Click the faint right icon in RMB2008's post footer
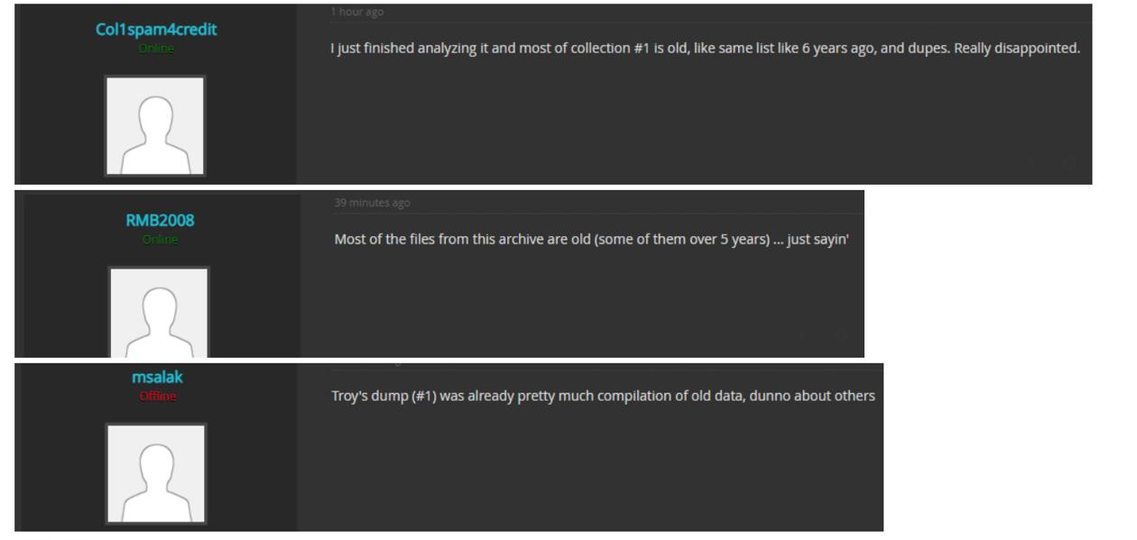The image size is (1137, 540). pyautogui.click(x=840, y=334)
